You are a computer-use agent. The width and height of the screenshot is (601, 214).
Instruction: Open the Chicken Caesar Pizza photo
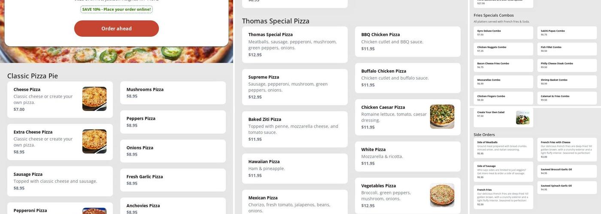tap(442, 116)
